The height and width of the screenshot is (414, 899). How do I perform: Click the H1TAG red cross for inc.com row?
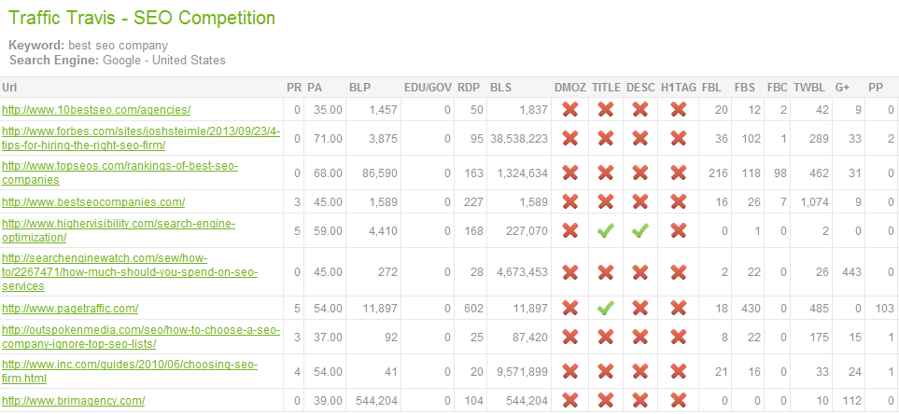(x=679, y=372)
